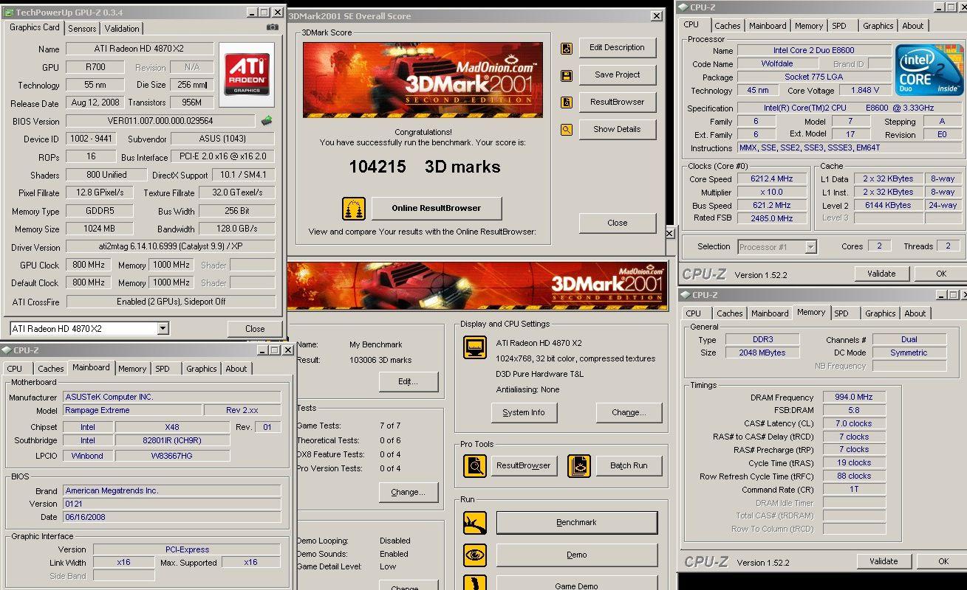Open Graphics tab in memory CPU-Z window
Screen dimensions: 967x590
click(x=880, y=313)
